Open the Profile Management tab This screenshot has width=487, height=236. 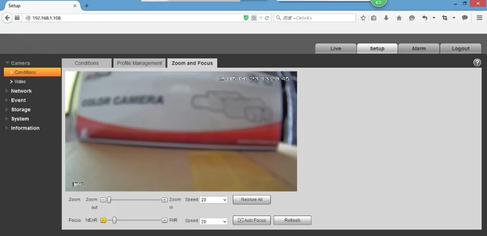click(139, 63)
